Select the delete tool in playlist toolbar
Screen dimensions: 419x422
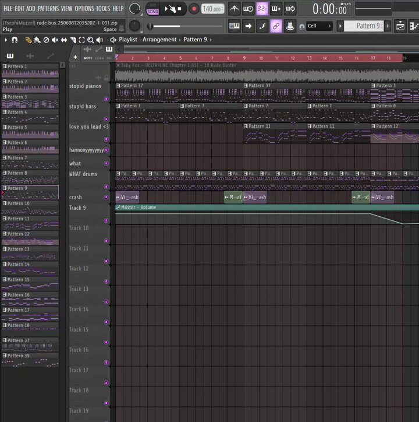click(x=46, y=40)
